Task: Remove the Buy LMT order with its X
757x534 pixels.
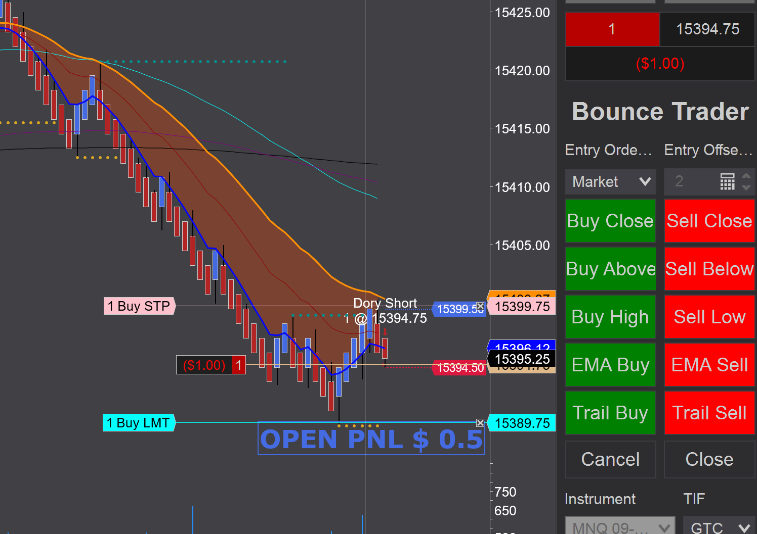Action: pyautogui.click(x=480, y=423)
